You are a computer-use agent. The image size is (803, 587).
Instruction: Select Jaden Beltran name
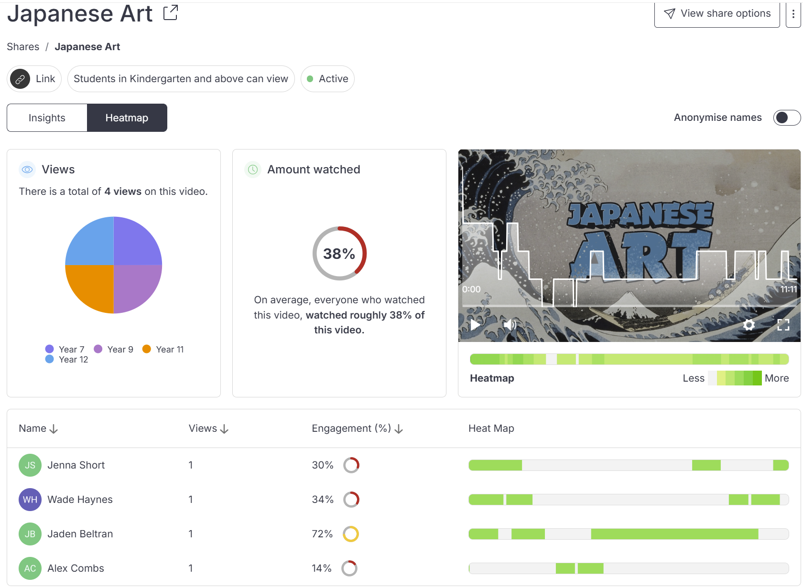[x=80, y=534]
